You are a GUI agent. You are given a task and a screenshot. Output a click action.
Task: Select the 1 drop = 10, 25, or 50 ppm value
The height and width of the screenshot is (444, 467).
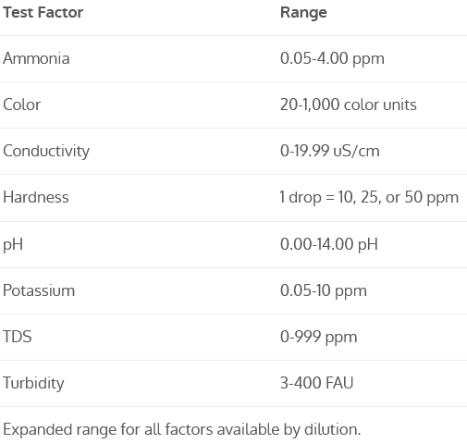coord(369,198)
